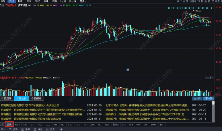Open 第十一届监事会第十八次会议决议公告 link
The width and height of the screenshot is (222, 131).
147,110
